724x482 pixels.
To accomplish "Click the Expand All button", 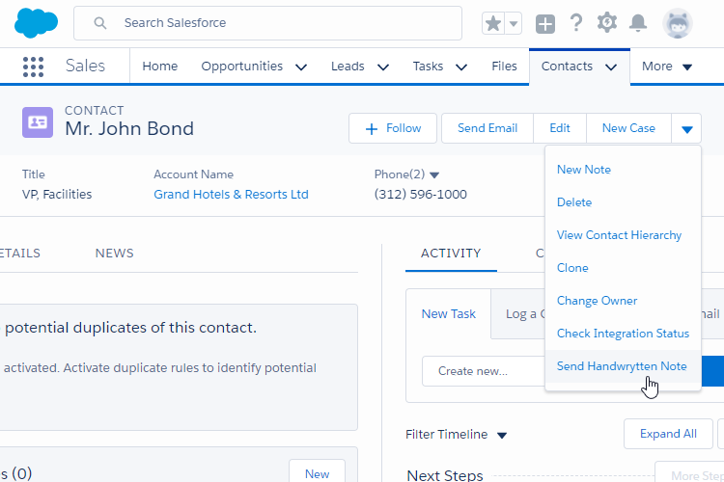I will 668,434.
